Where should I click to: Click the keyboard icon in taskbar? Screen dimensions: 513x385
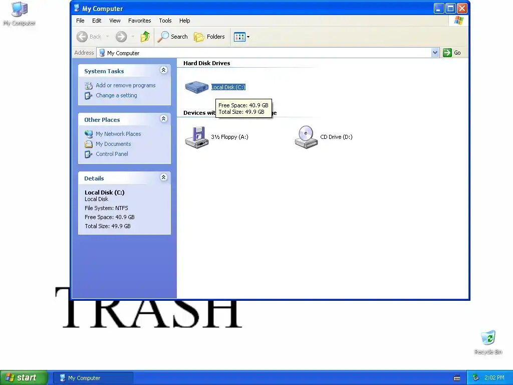click(x=457, y=378)
